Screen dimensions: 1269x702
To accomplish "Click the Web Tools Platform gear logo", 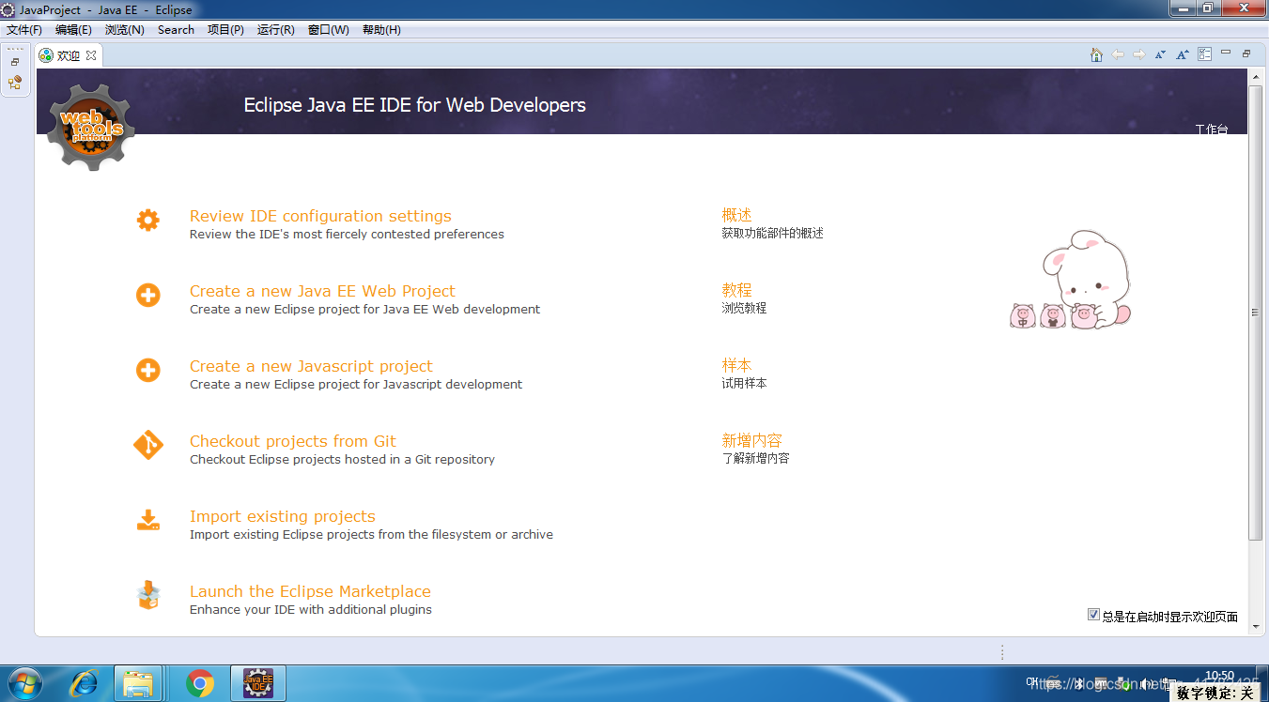I will 91,127.
